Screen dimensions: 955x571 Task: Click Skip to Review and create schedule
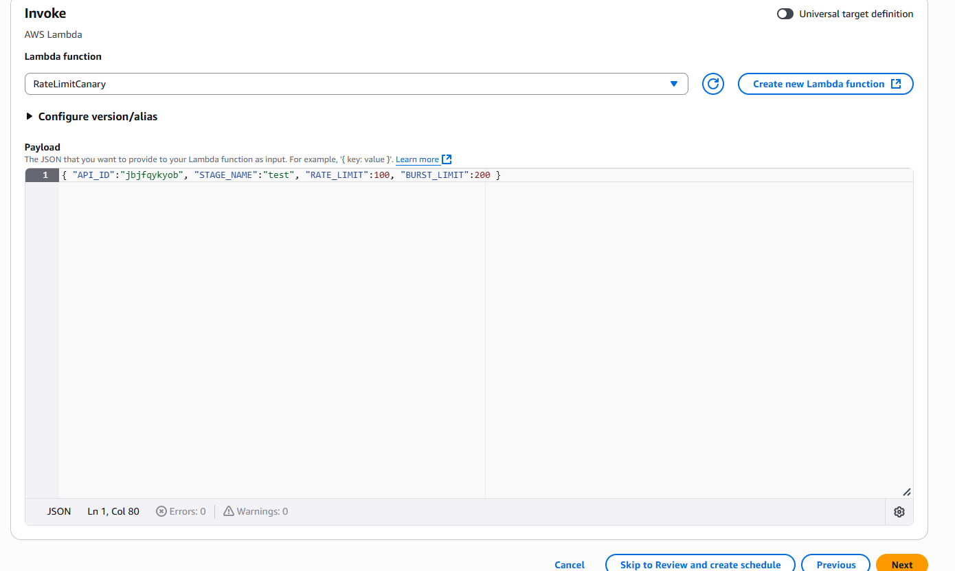700,565
